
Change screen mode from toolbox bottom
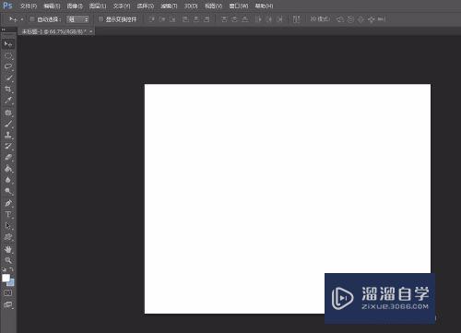click(x=8, y=304)
